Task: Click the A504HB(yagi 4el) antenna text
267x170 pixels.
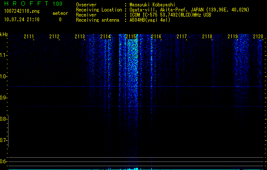Action: [x=150, y=20]
